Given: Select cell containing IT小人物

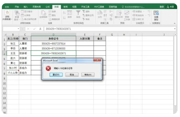Looking at the screenshot, I should click(13, 73).
